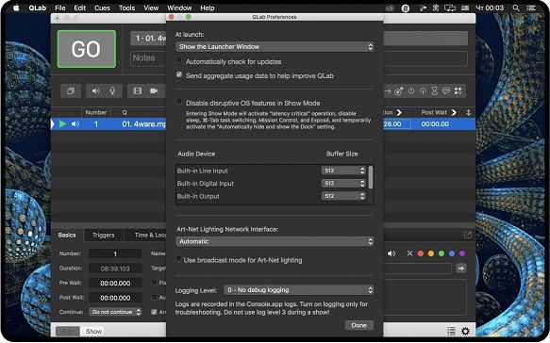Toggle checkbox next to Pre Wait row
The image size is (550, 343).
click(154, 283)
